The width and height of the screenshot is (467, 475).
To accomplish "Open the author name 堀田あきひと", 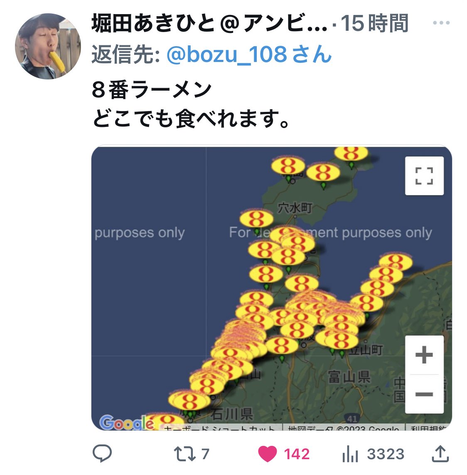I will point(153,23).
